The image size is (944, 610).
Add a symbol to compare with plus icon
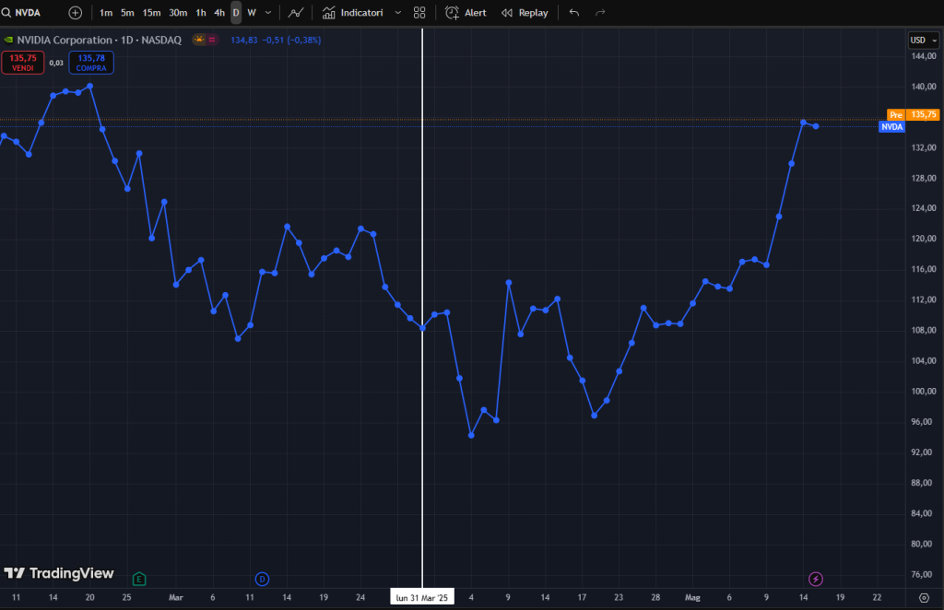(x=76, y=13)
